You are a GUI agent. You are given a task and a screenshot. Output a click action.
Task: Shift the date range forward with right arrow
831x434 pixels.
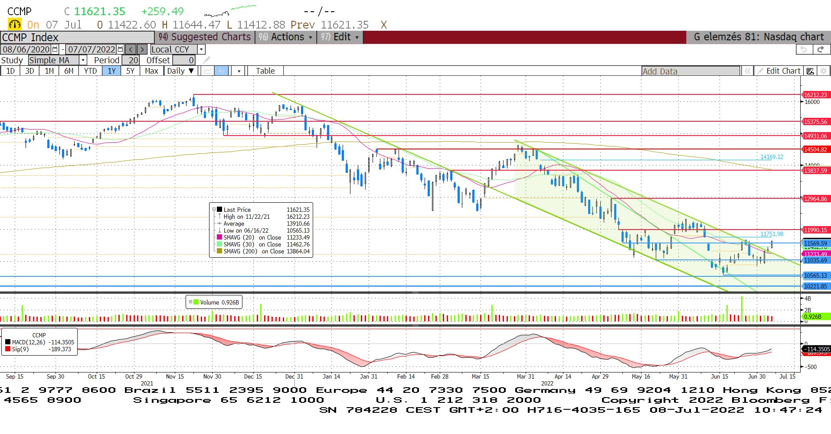[x=142, y=49]
